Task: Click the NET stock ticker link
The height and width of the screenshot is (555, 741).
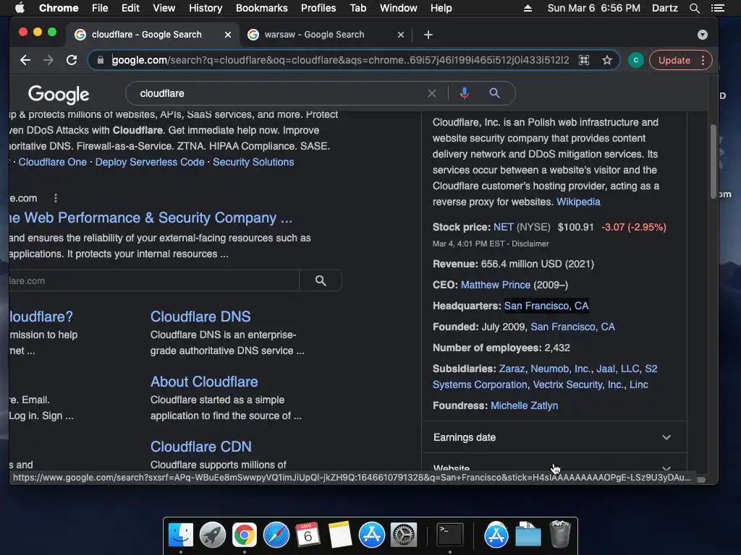Action: (504, 227)
